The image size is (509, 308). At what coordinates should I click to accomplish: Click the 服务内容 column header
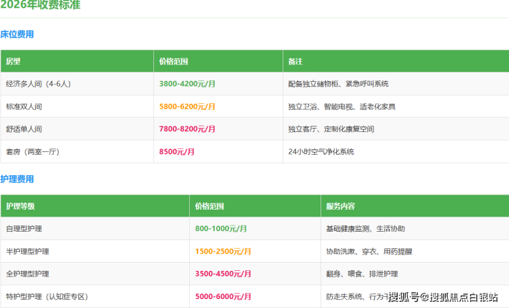click(x=340, y=206)
